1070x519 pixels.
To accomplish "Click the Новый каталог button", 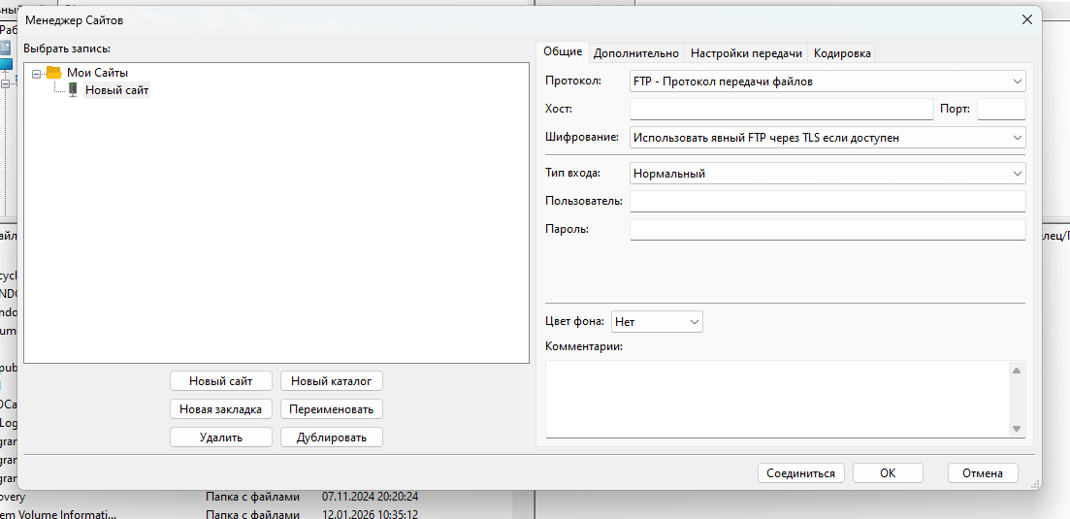I will pyautogui.click(x=331, y=380).
